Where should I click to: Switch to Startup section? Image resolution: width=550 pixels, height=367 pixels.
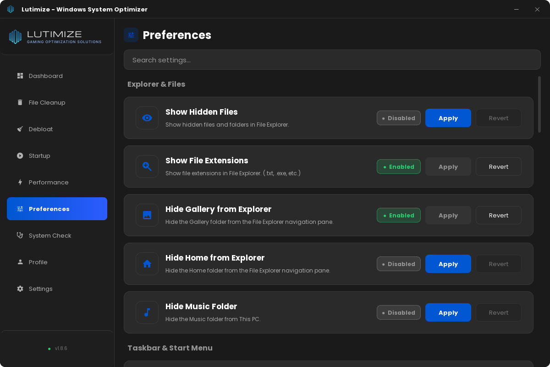tap(57, 156)
